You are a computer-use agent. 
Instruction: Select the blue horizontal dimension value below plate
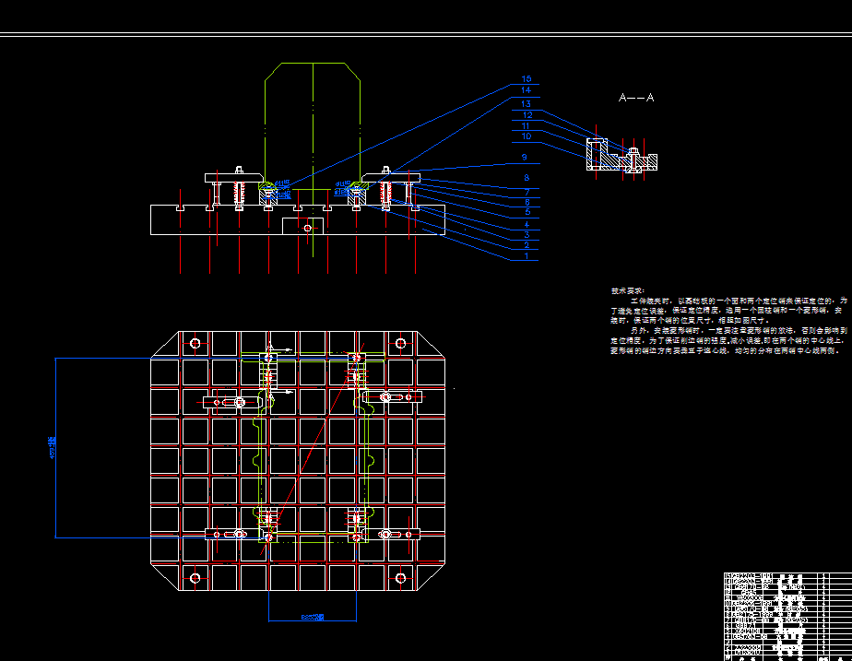coord(313,617)
